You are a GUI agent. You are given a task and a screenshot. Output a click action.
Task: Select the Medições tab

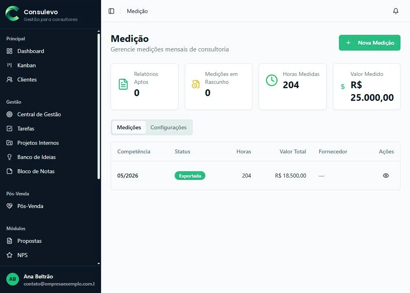pos(129,127)
